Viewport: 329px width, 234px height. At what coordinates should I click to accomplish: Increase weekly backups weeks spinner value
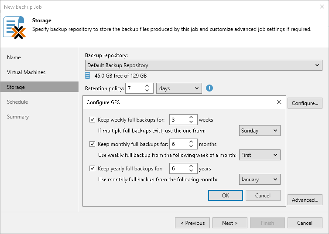(x=192, y=117)
